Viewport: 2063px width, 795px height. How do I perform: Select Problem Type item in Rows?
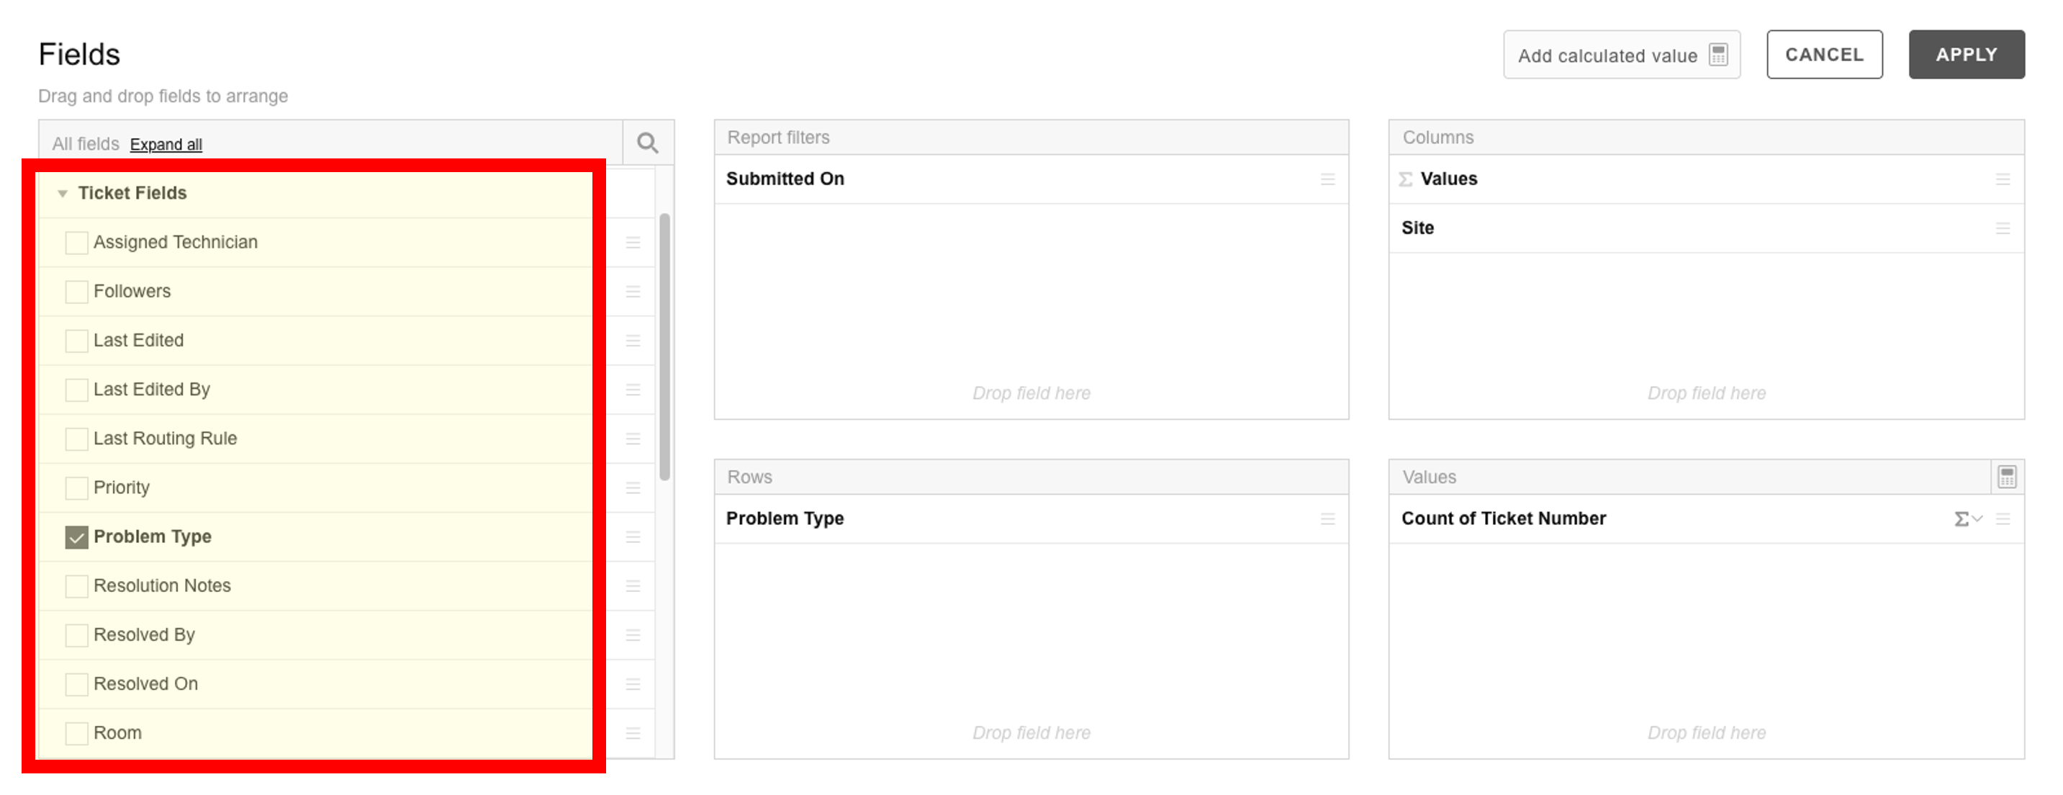click(x=1031, y=519)
